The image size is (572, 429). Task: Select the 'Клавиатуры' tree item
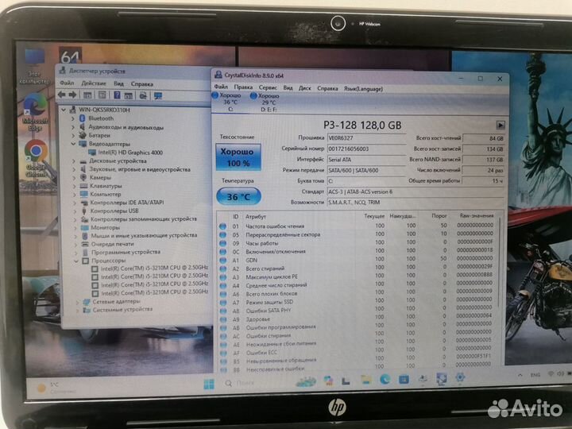click(106, 186)
